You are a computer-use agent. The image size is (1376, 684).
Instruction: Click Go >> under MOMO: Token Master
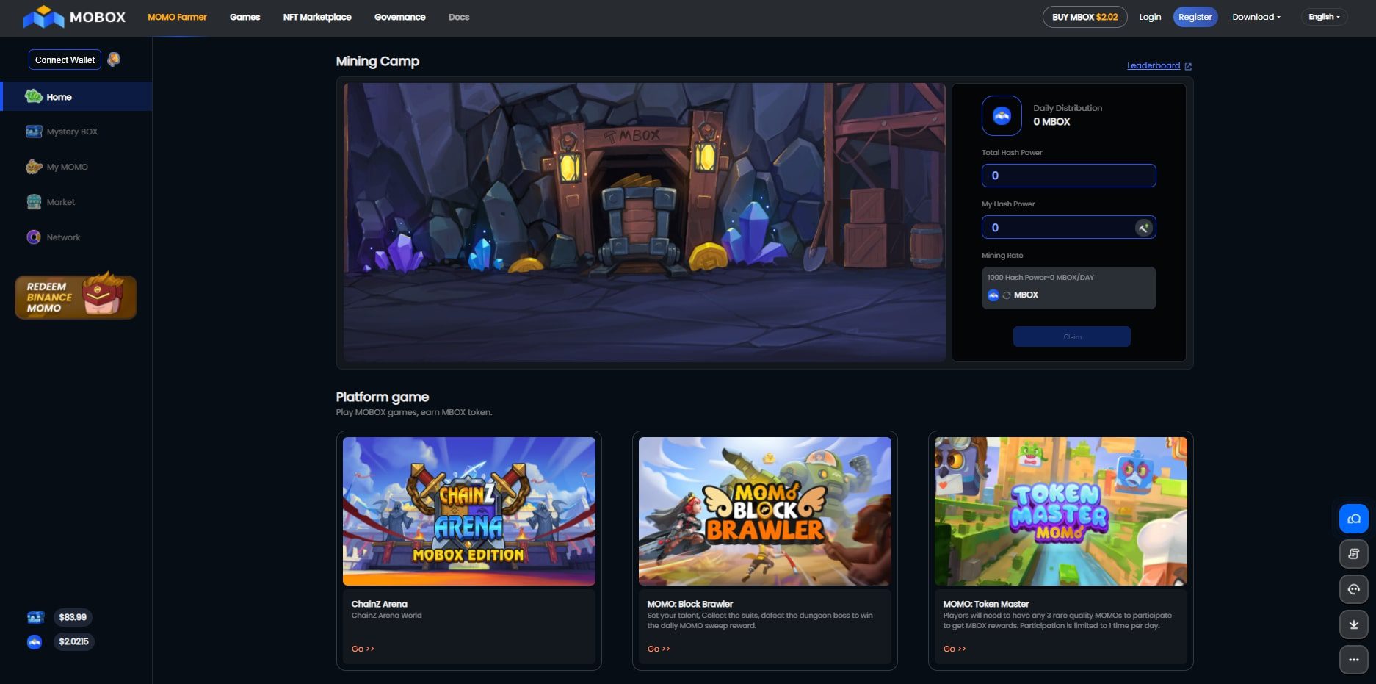pyautogui.click(x=955, y=649)
